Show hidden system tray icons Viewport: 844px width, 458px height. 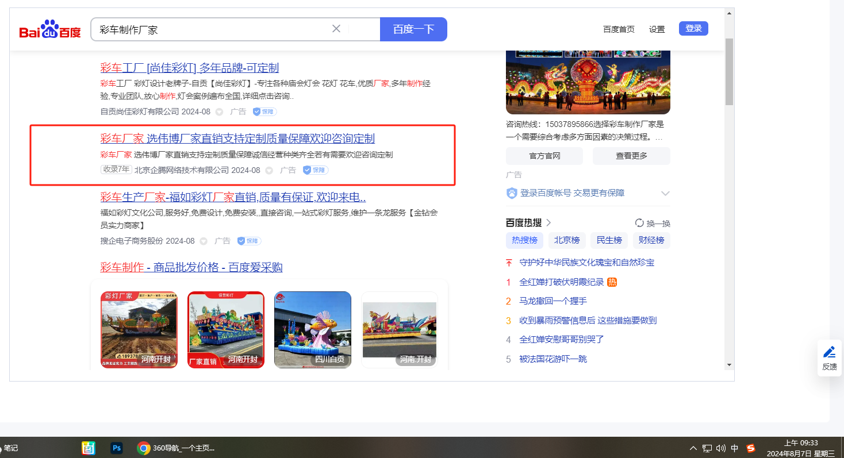[x=693, y=448]
